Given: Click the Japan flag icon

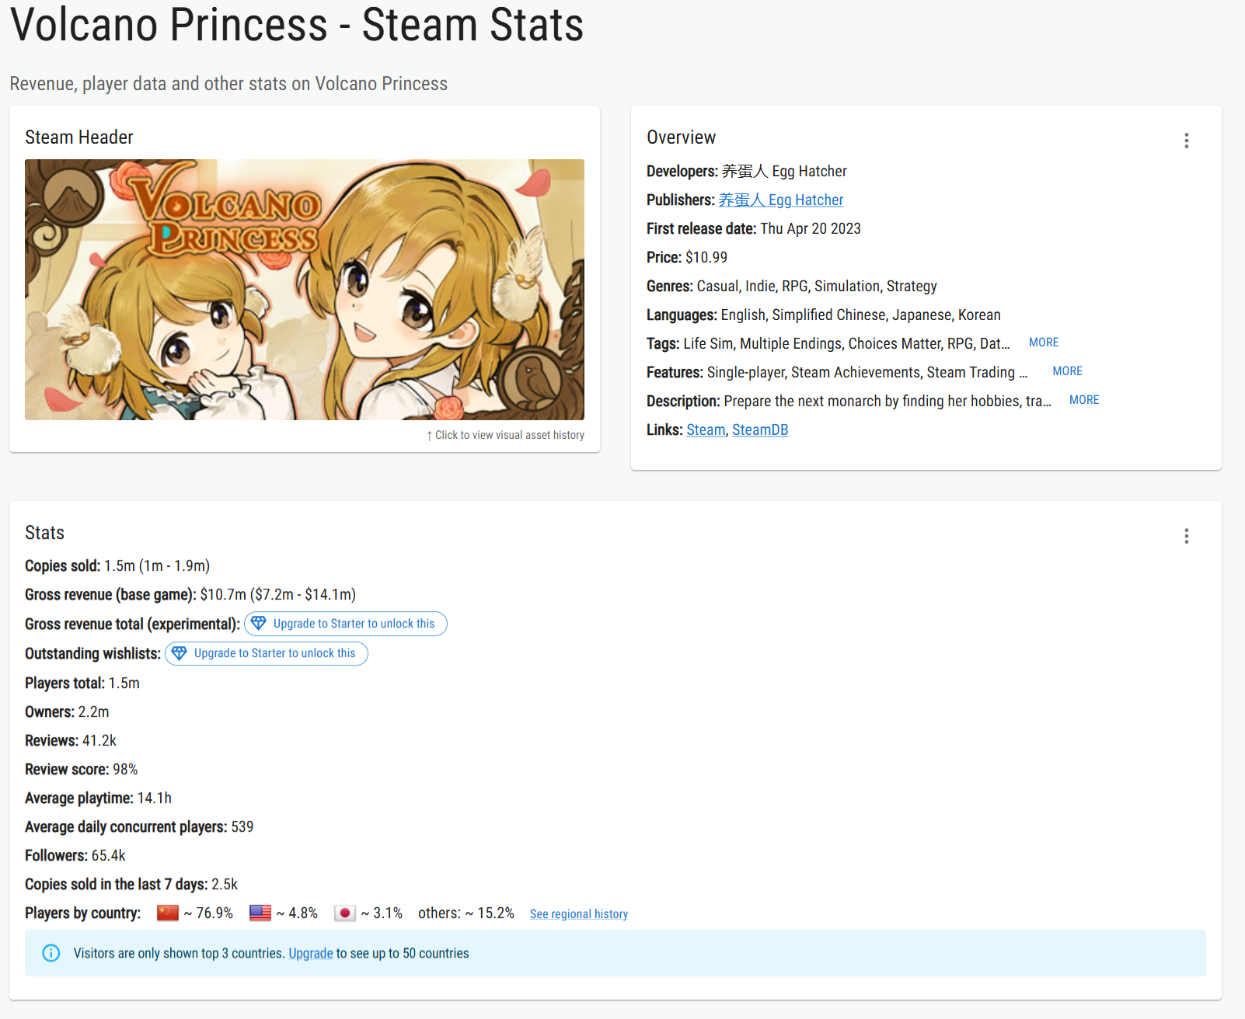Looking at the screenshot, I should [345, 913].
